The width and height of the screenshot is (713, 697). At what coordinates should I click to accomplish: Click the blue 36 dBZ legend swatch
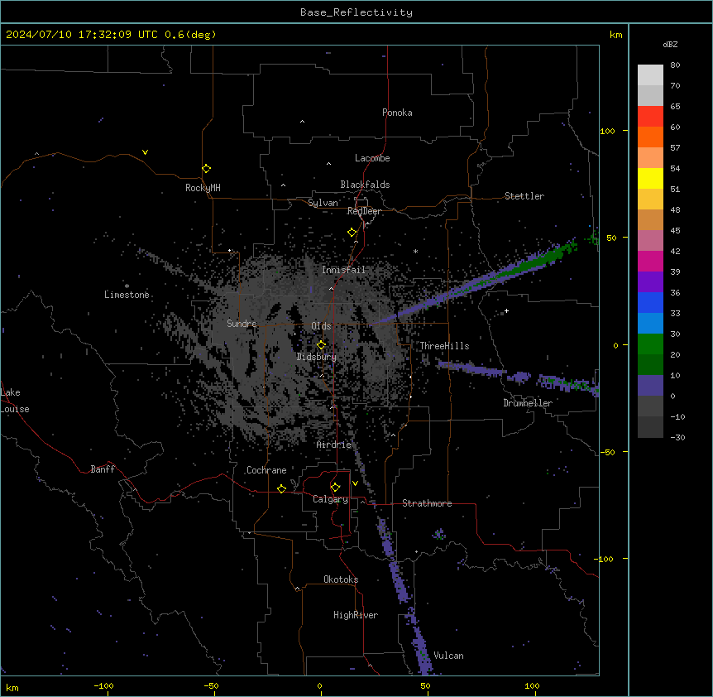[650, 302]
